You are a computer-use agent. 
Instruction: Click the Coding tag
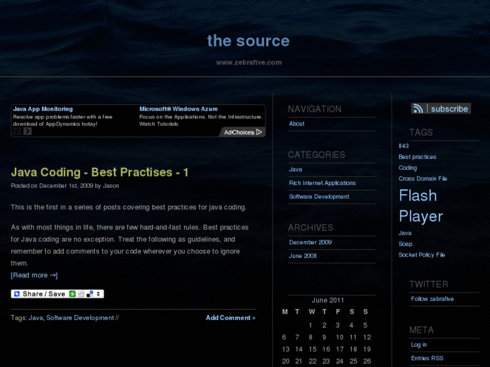[408, 168]
